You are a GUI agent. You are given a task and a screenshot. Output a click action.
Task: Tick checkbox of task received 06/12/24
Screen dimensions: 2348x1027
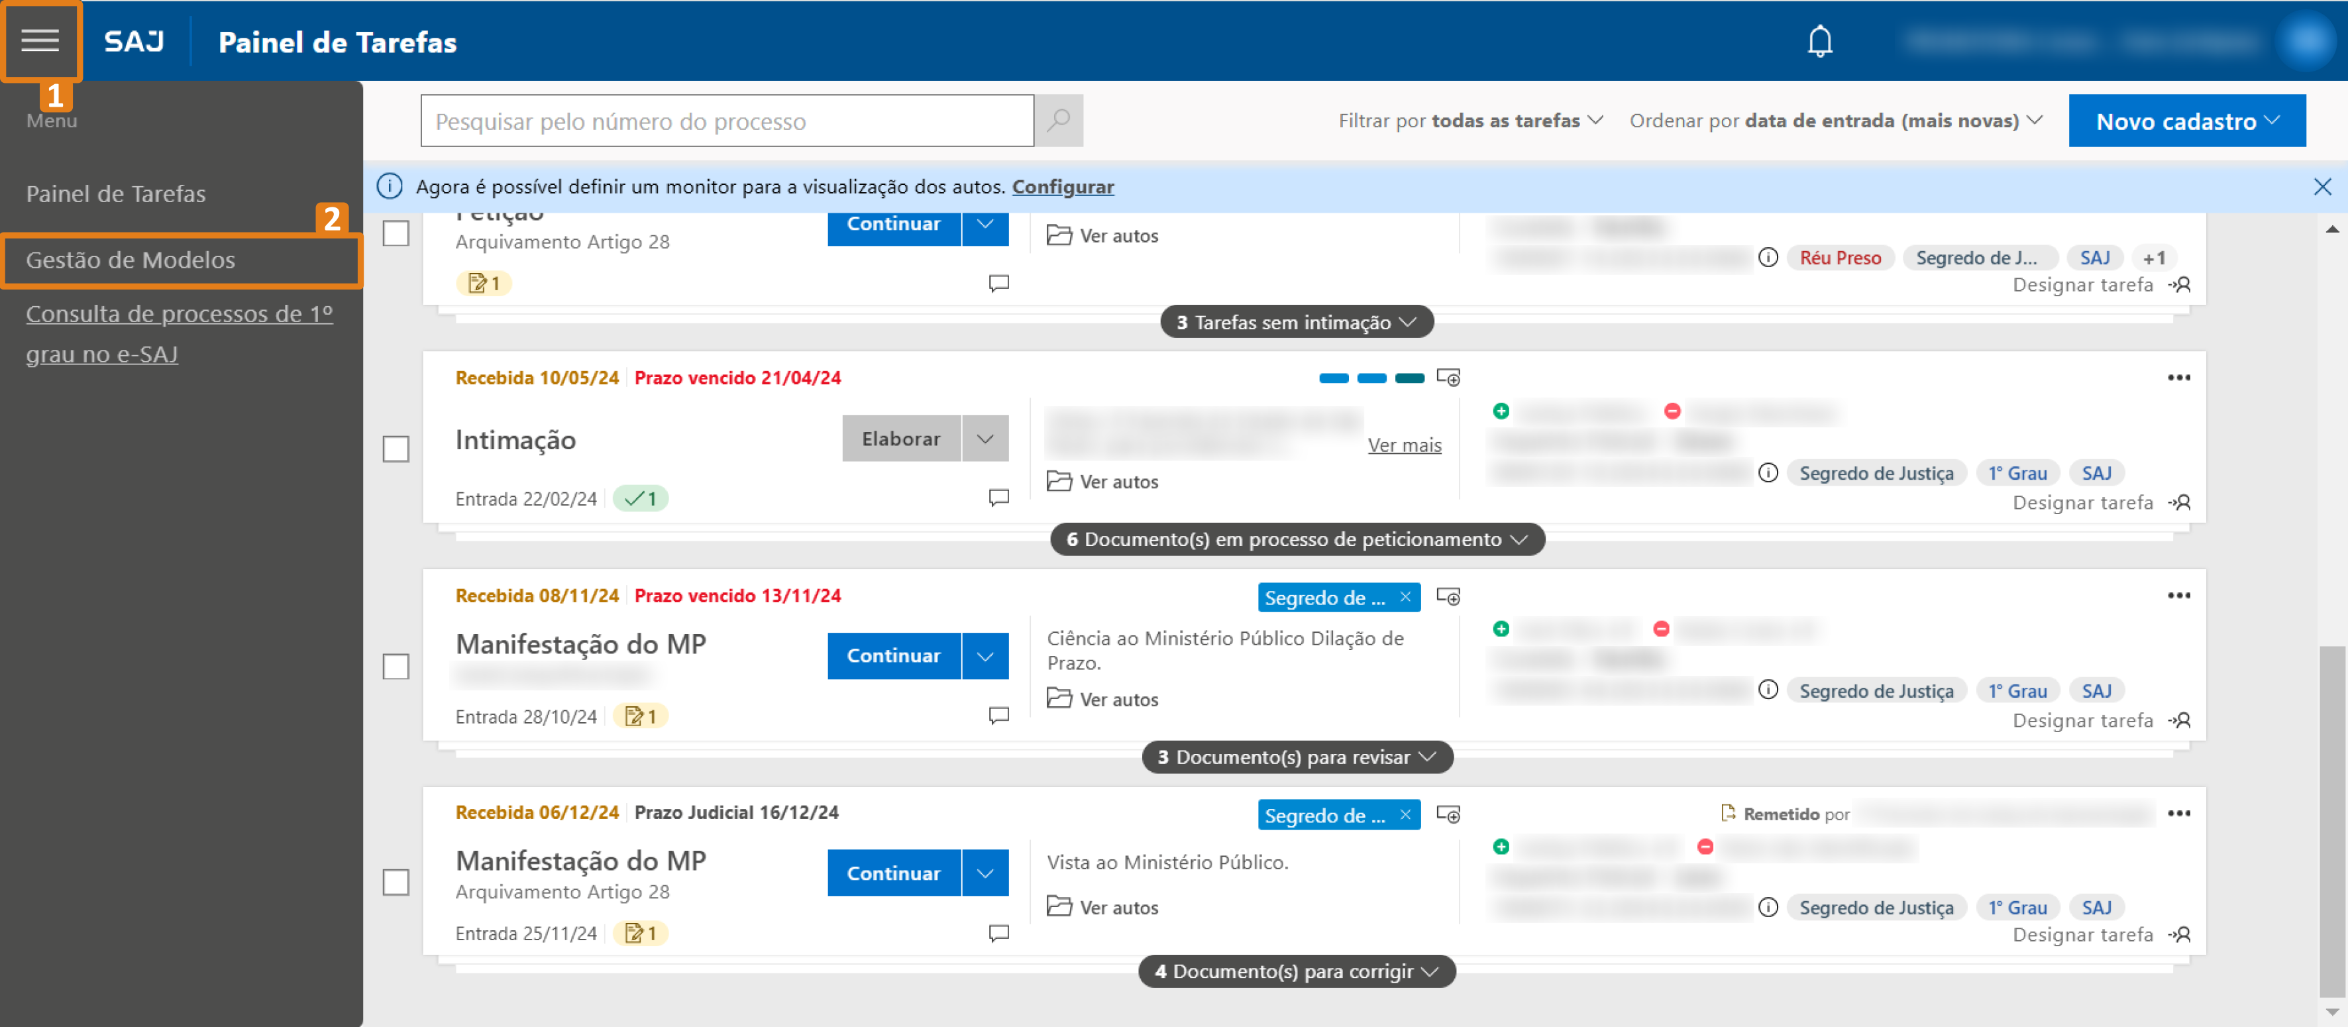click(x=396, y=882)
